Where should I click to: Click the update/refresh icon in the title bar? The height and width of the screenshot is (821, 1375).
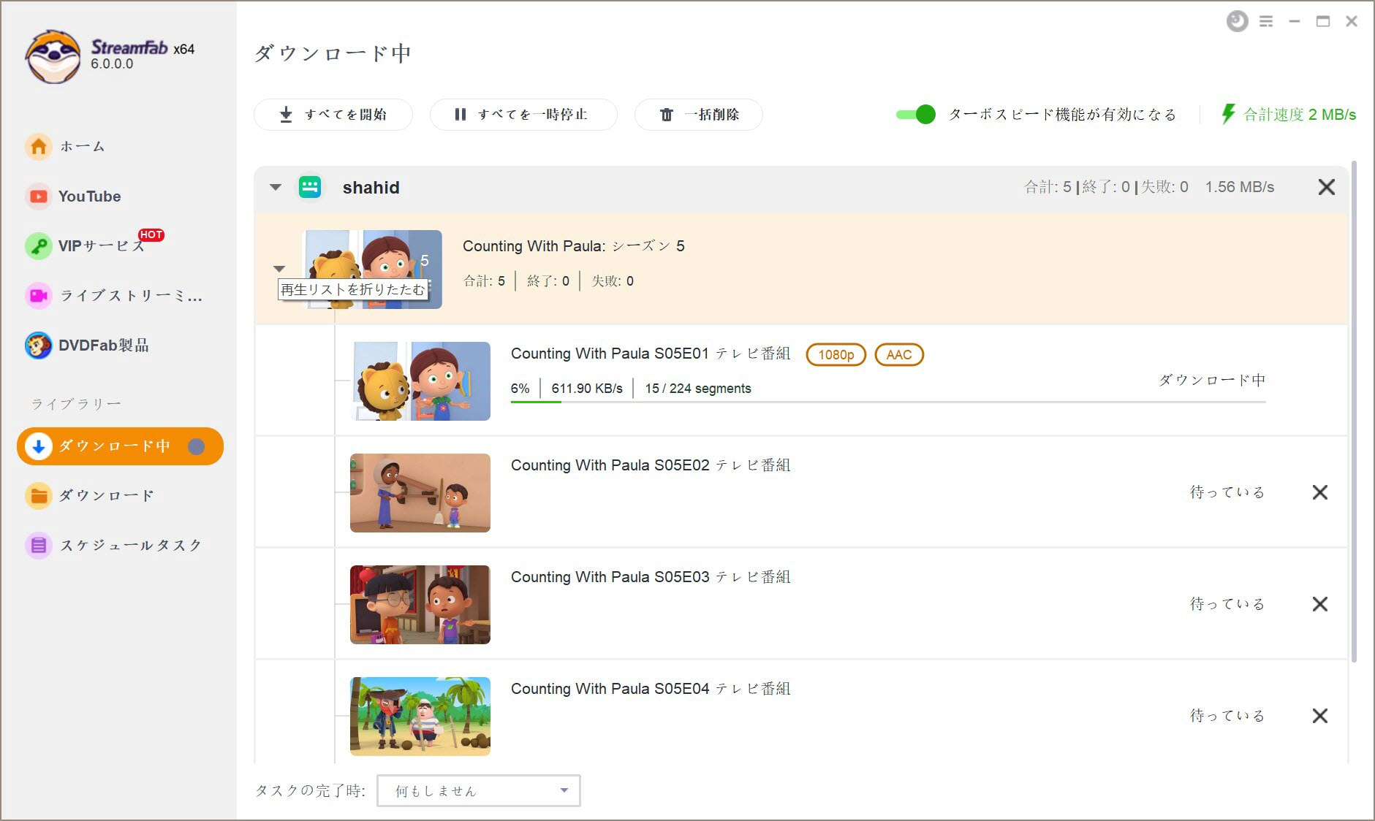click(1237, 21)
